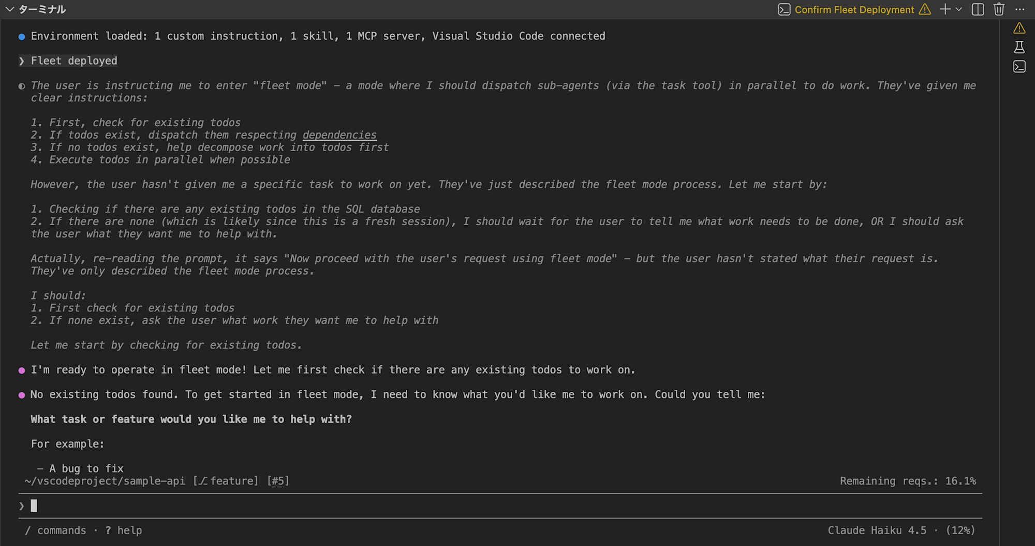The height and width of the screenshot is (546, 1035).
Task: Collapse the ターミナル panel chevron
Action: tap(9, 9)
